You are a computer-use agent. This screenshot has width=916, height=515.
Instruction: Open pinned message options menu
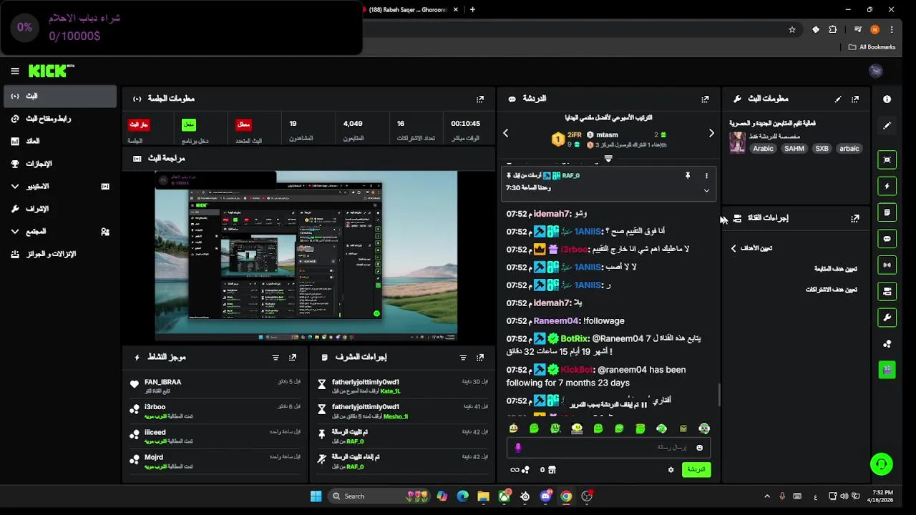[x=706, y=175]
